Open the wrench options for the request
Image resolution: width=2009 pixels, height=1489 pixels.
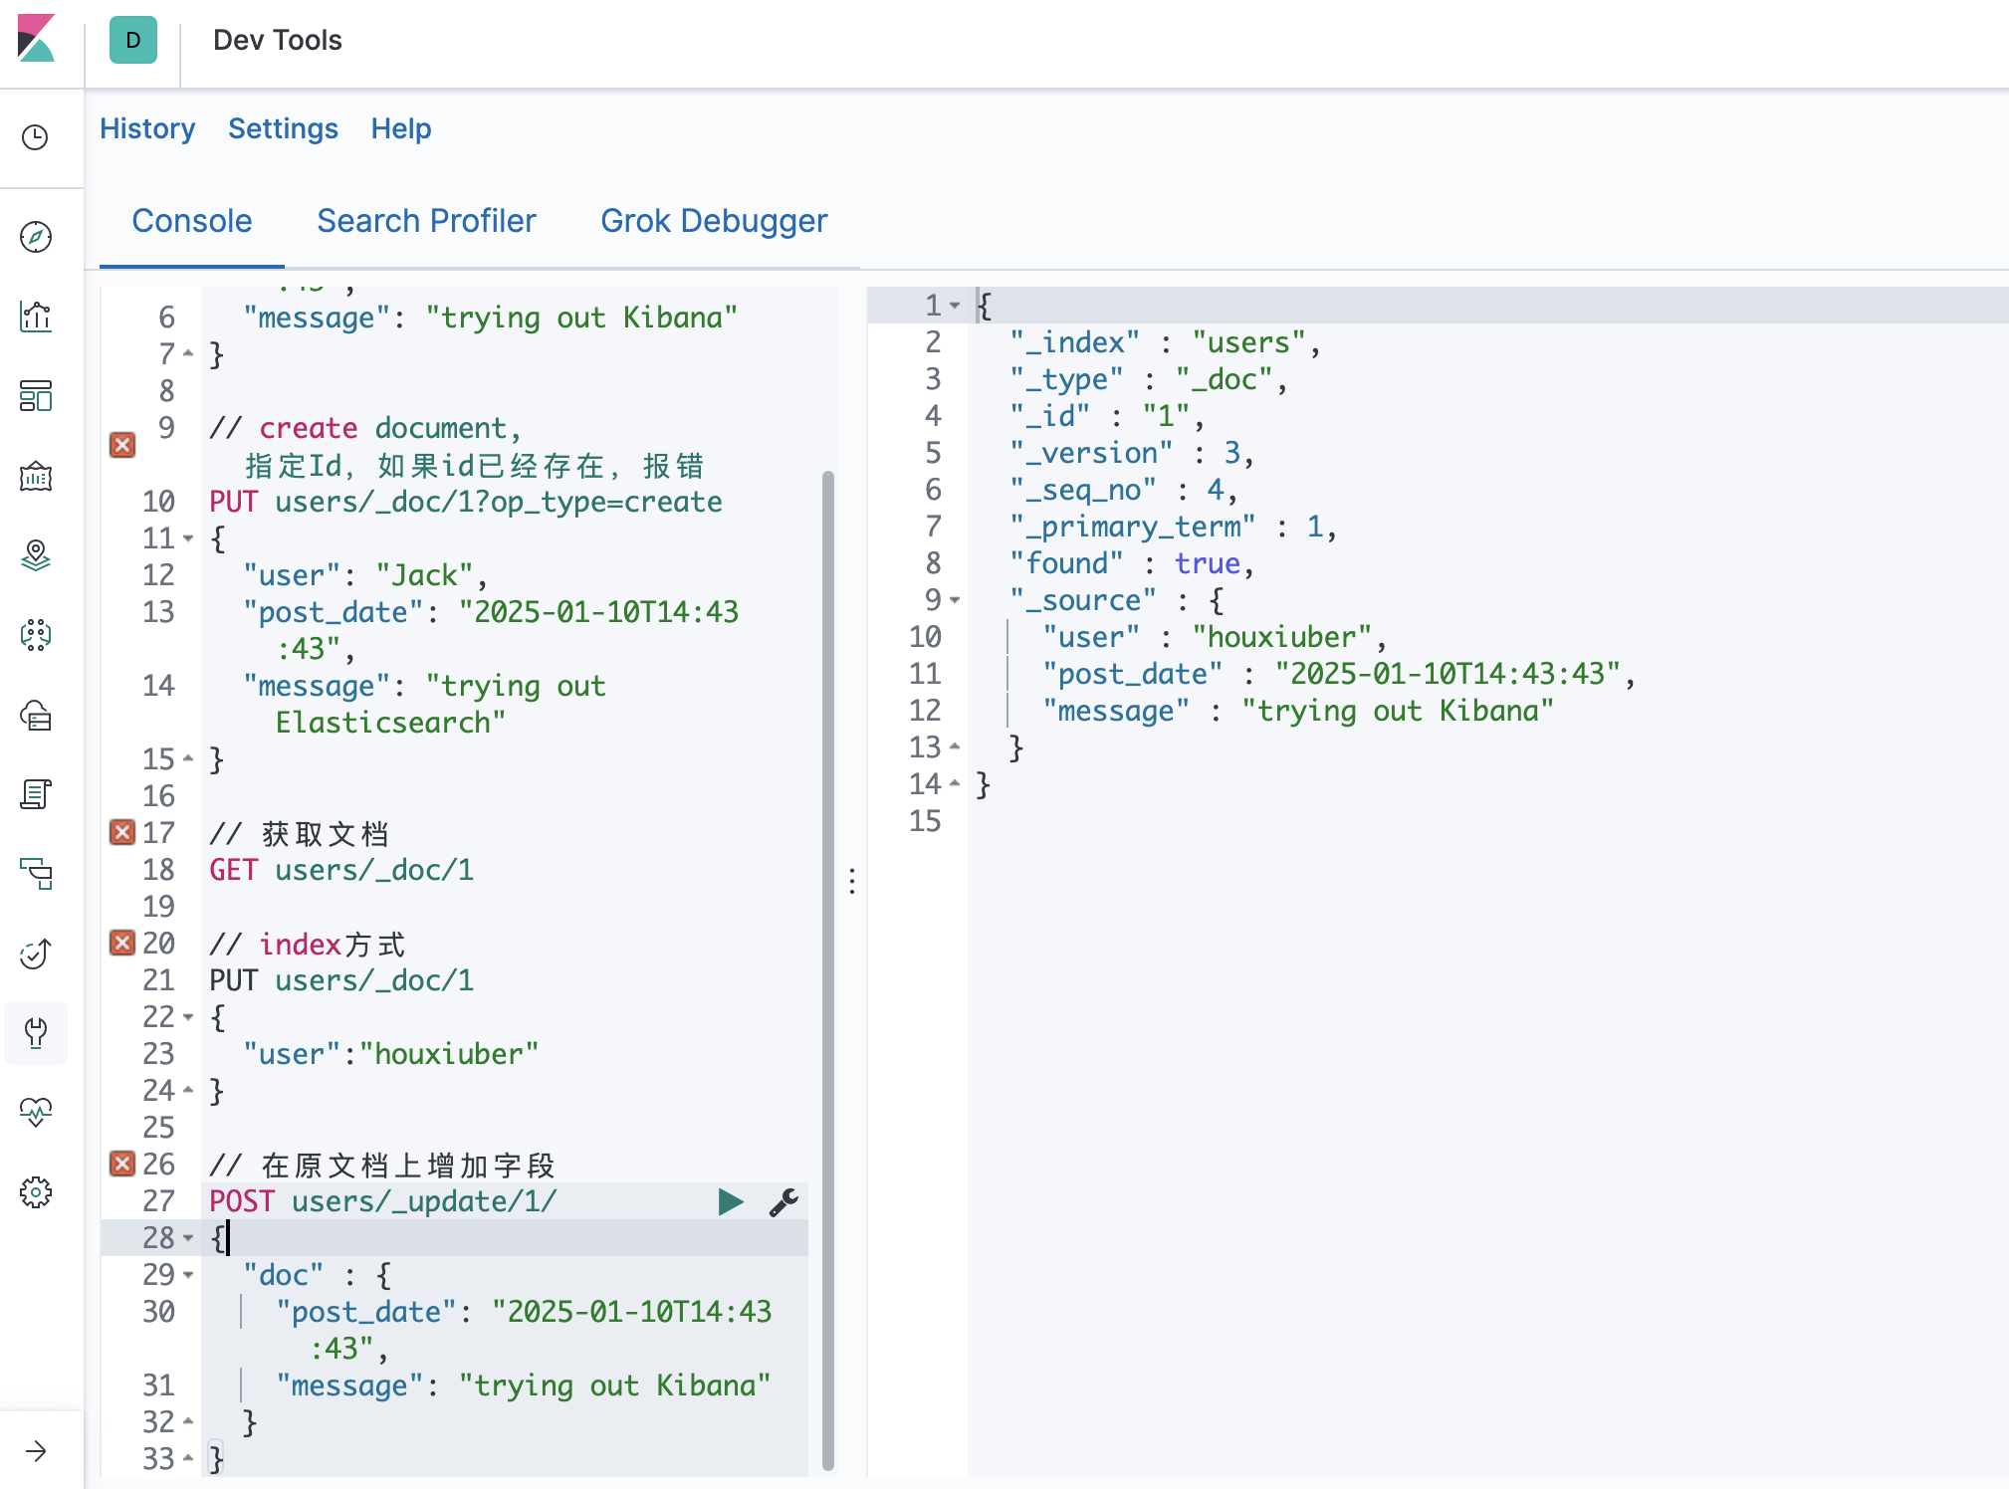[783, 1201]
